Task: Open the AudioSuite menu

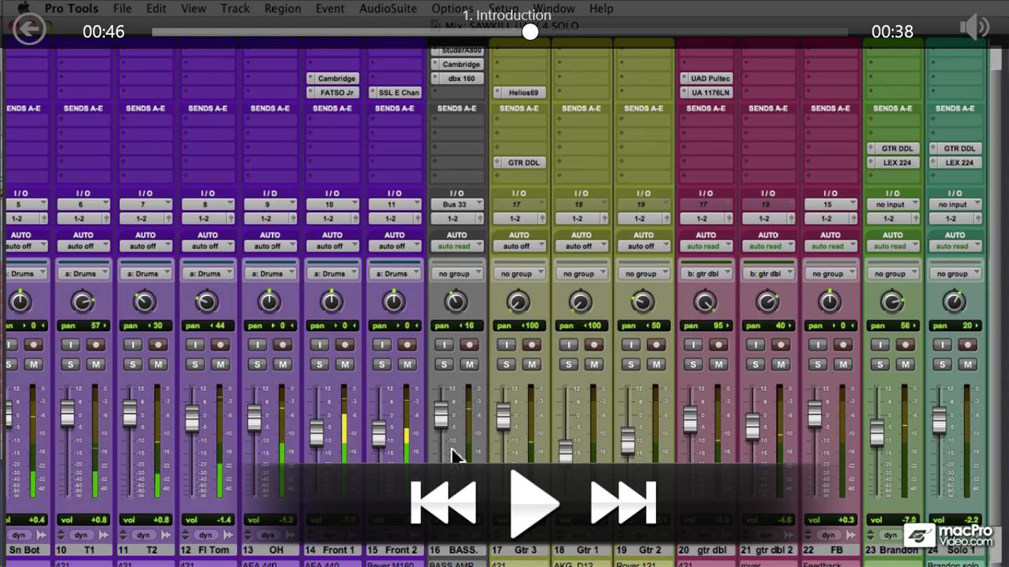Action: coord(387,8)
